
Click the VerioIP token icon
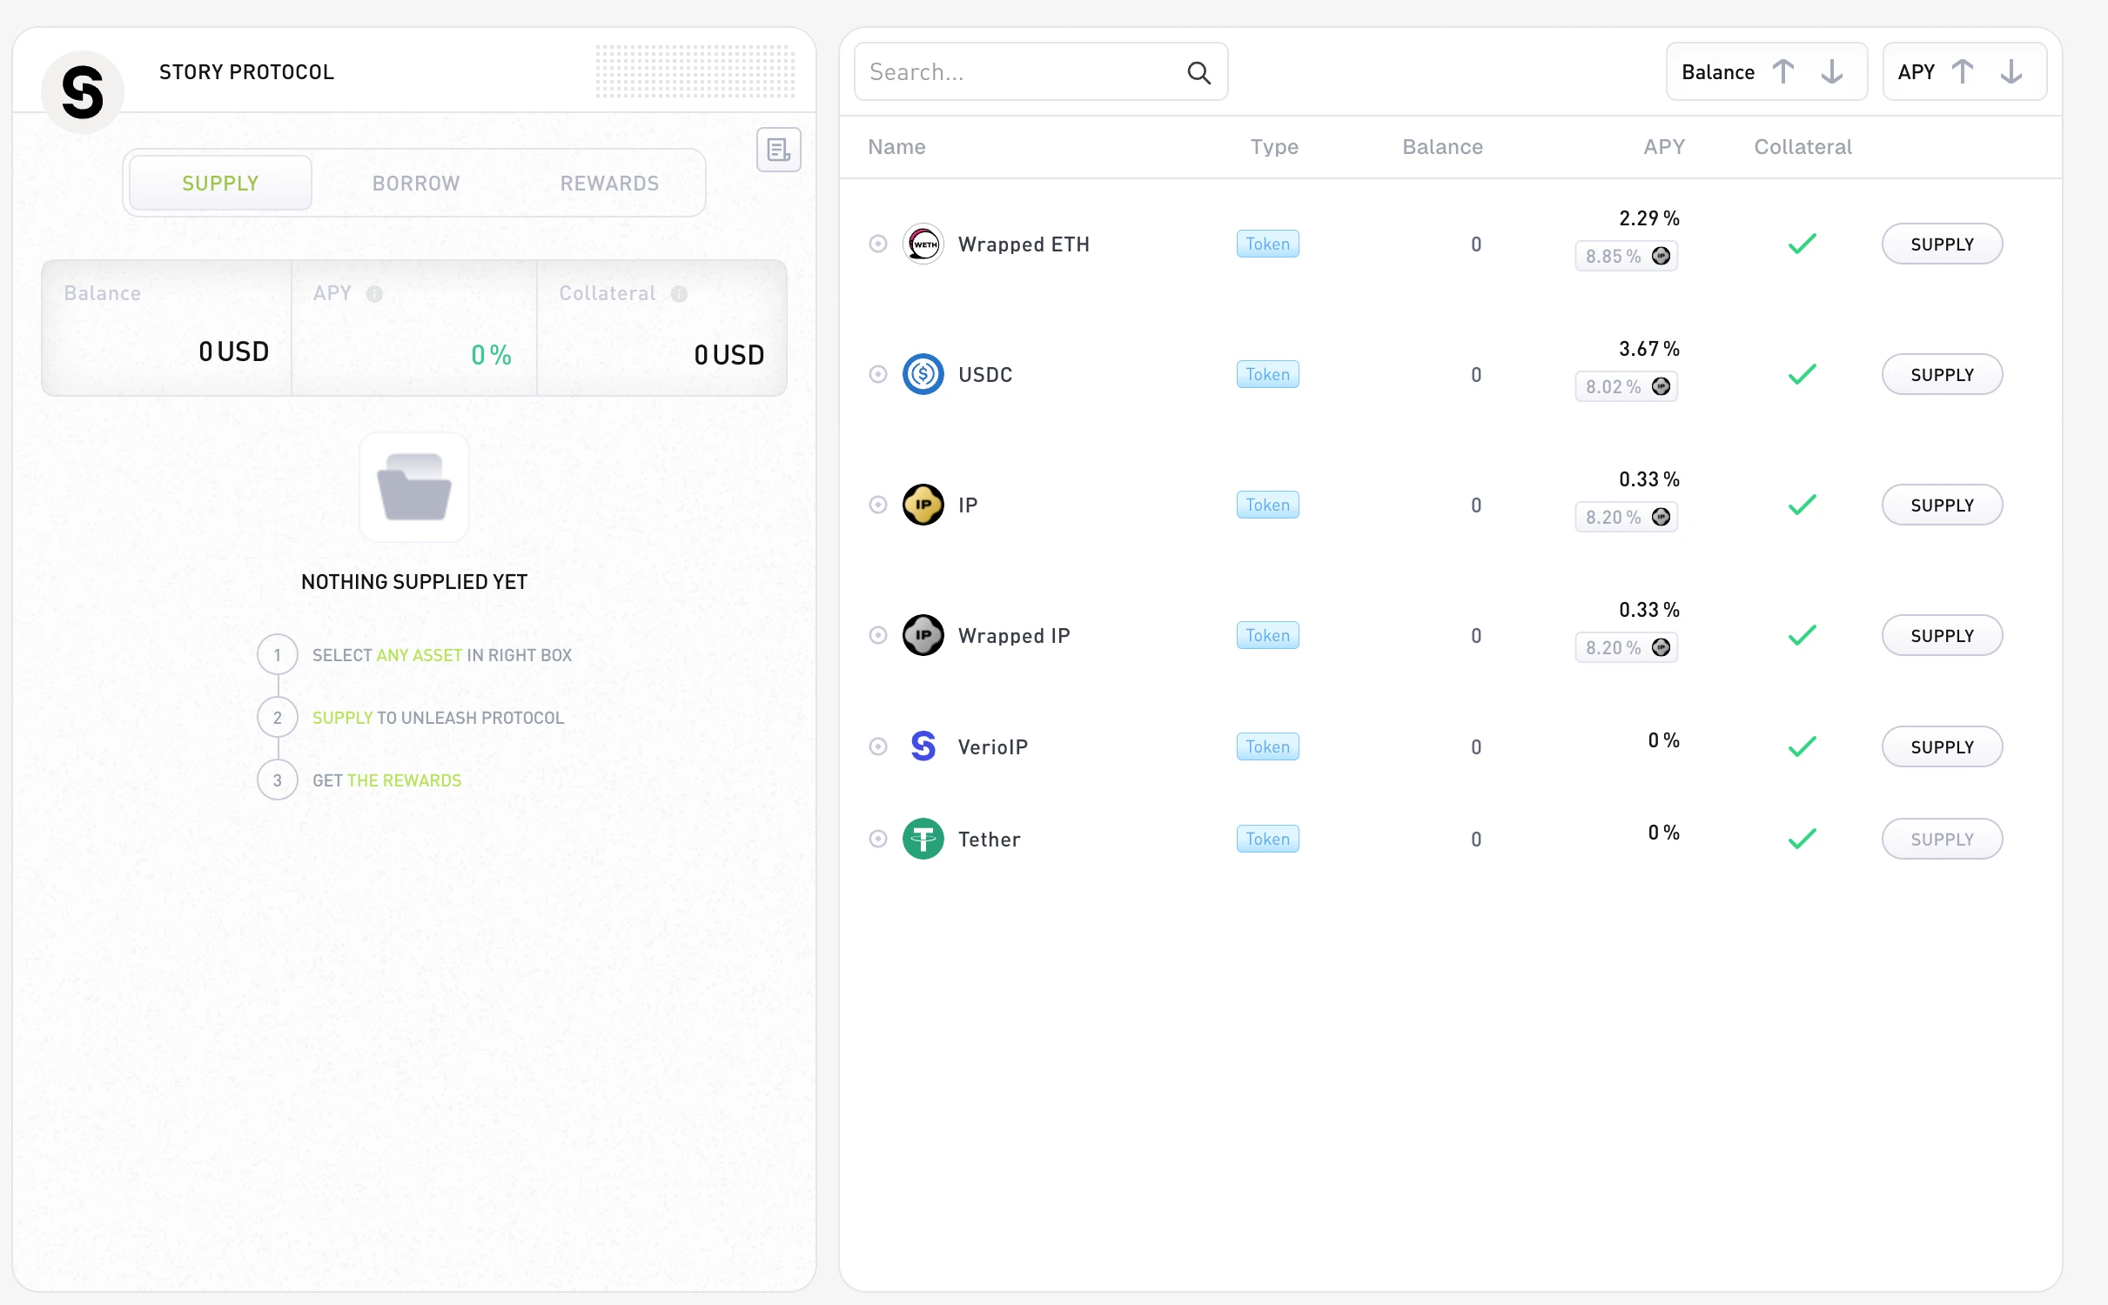(923, 747)
